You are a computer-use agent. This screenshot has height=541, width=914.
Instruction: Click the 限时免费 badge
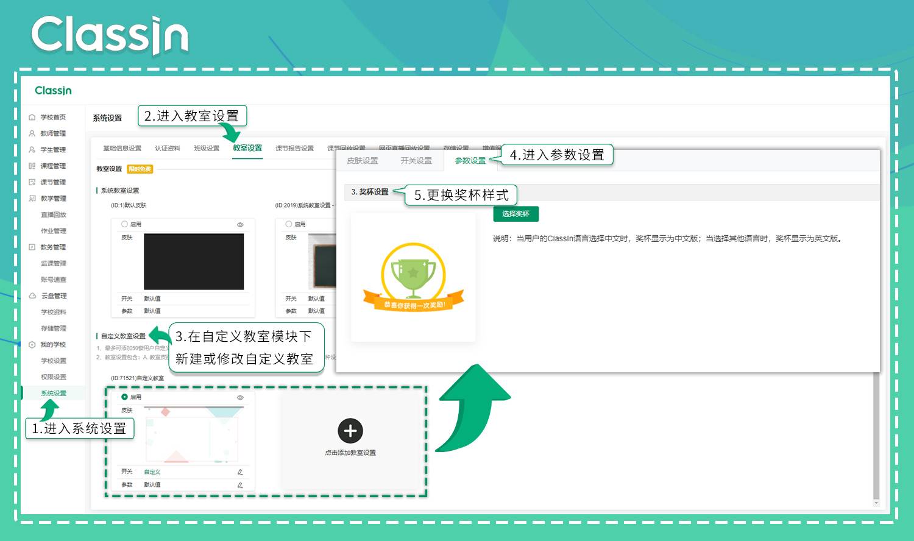140,169
